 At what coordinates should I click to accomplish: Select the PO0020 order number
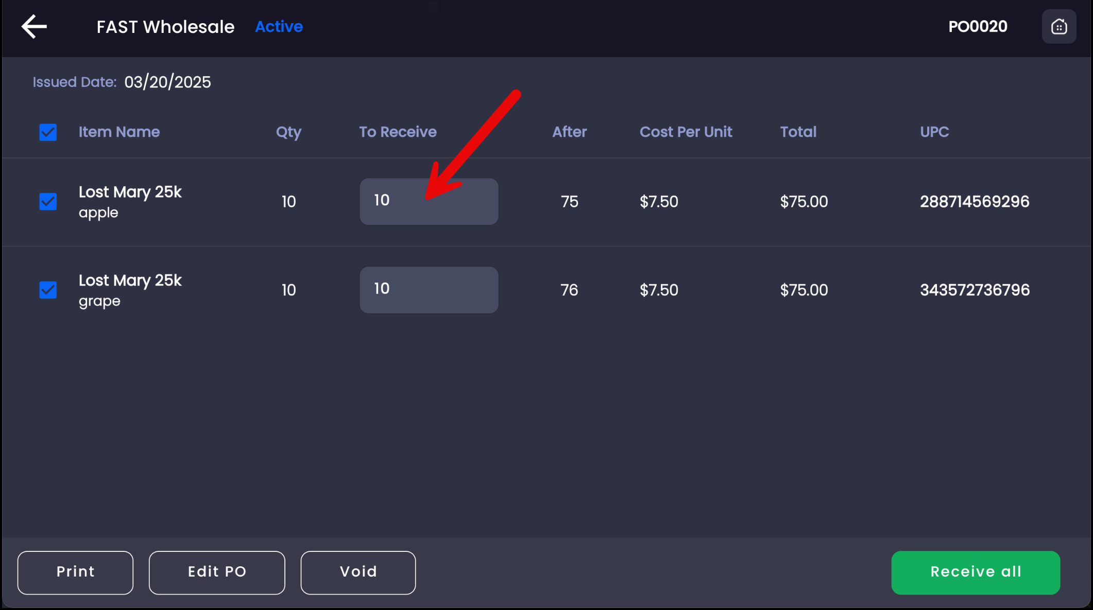pos(978,27)
